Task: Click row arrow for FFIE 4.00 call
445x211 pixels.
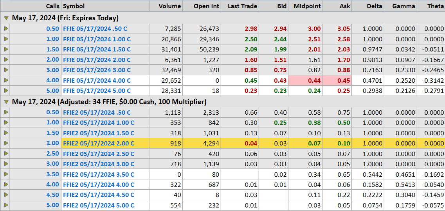Action: click(6, 80)
